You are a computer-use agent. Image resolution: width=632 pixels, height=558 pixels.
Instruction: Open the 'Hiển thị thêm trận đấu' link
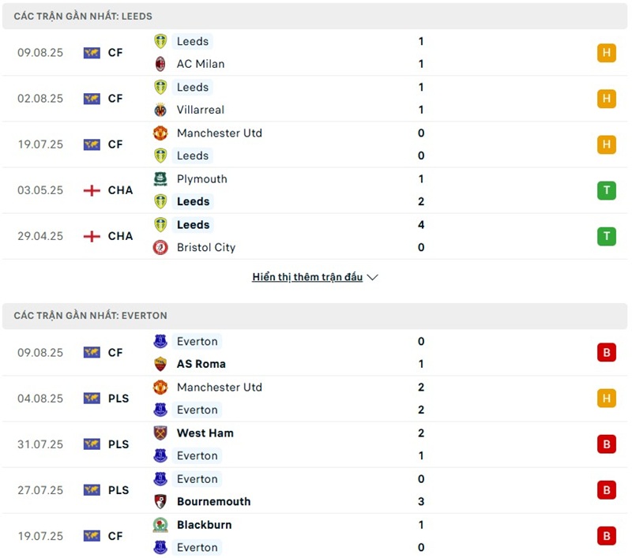(x=307, y=278)
